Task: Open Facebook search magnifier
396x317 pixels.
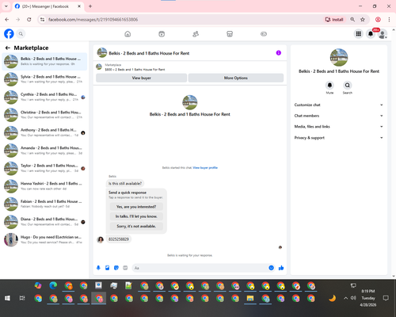Action: 21,34
